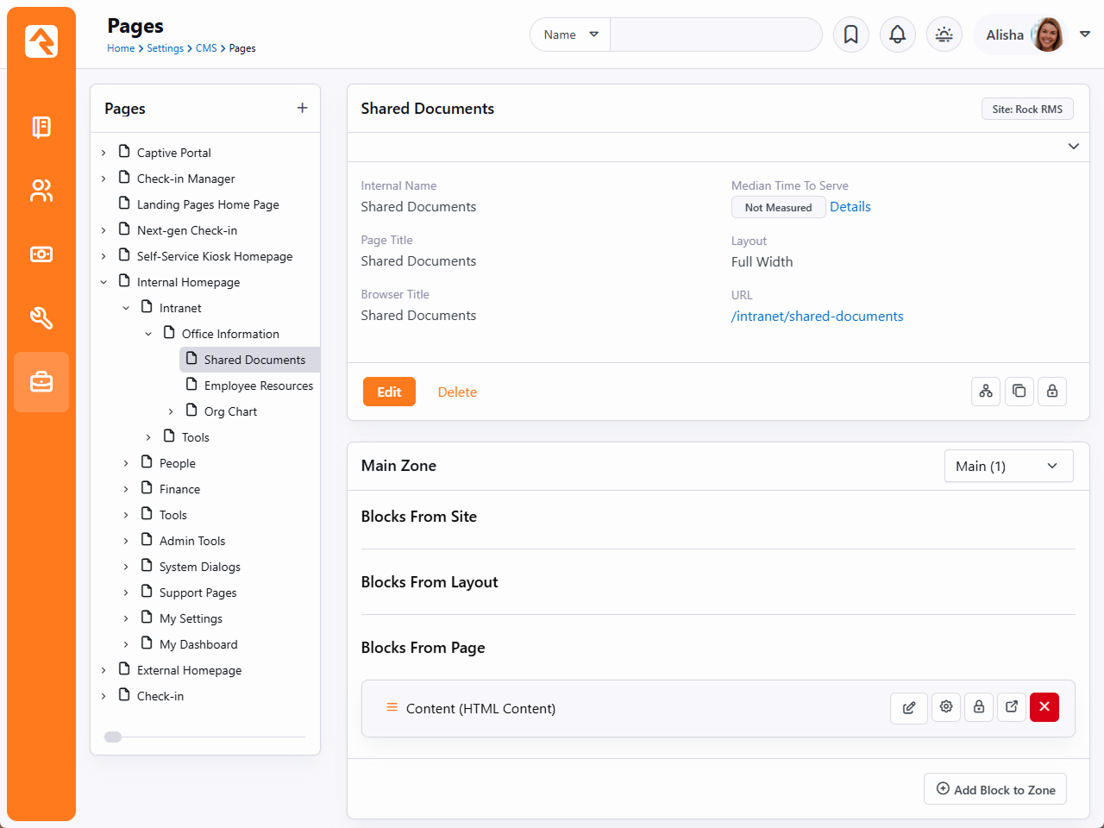Open the Finance sidebar icon
Viewport: 1104px width, 828px height.
(x=41, y=254)
